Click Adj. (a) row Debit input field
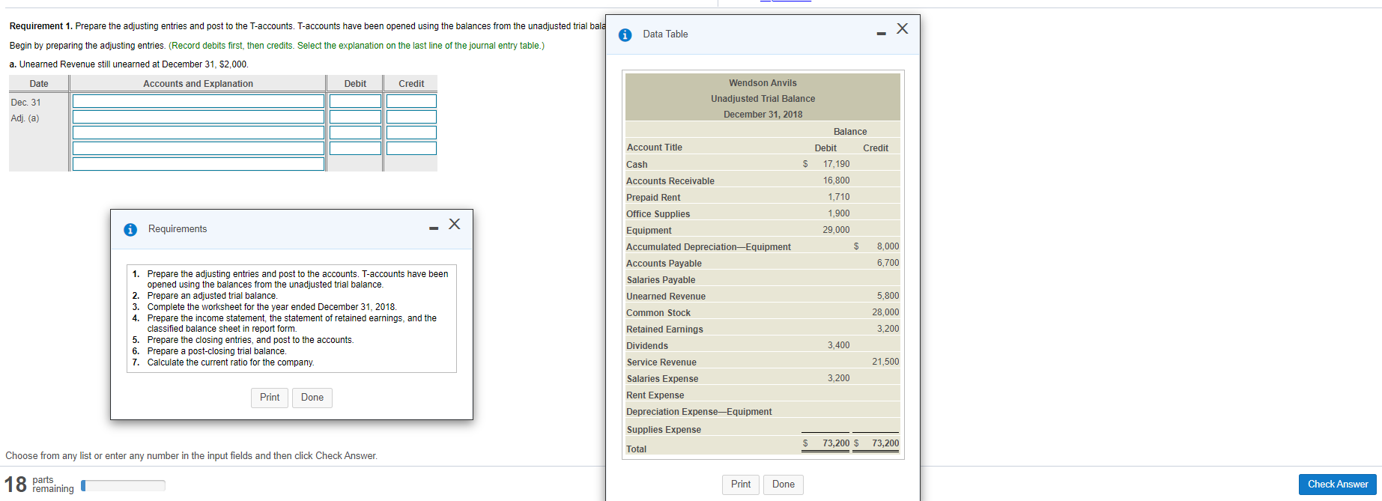 (355, 117)
